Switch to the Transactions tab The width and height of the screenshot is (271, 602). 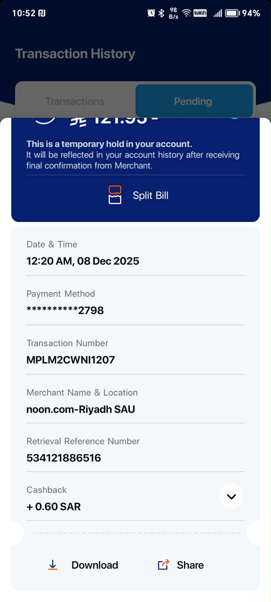pos(75,101)
